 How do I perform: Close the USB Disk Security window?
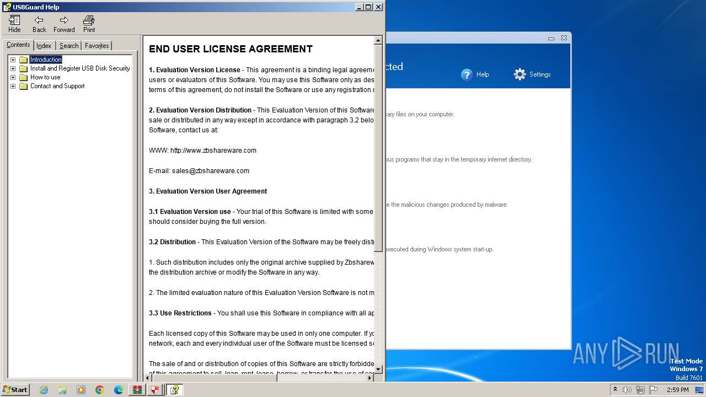coord(564,39)
